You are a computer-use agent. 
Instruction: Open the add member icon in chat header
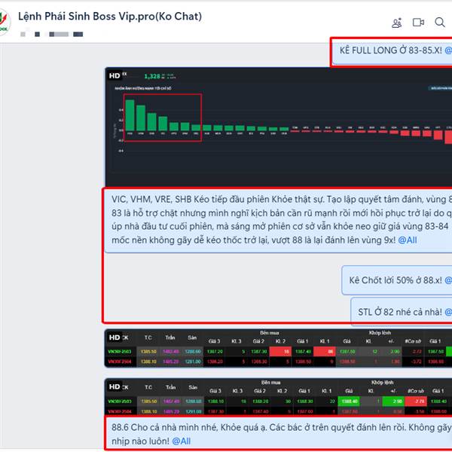click(397, 23)
